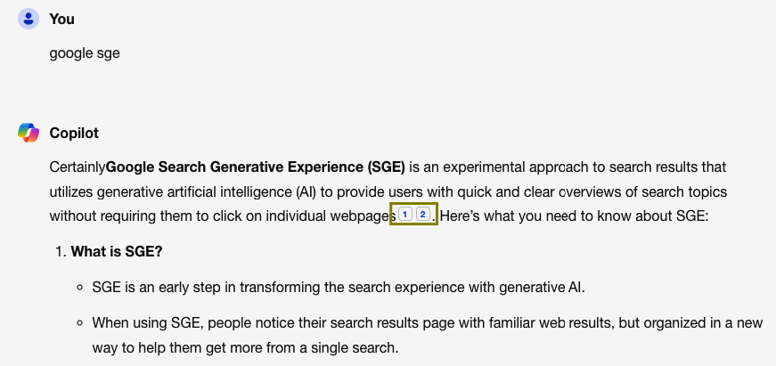Click the user avatar icon beside You
This screenshot has width=776, height=366.
pyautogui.click(x=29, y=19)
